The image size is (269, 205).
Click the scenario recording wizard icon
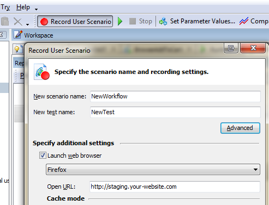41,72
